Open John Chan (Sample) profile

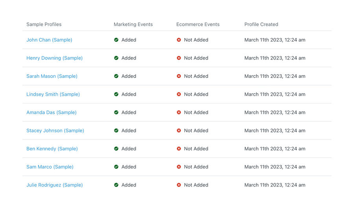click(x=49, y=40)
